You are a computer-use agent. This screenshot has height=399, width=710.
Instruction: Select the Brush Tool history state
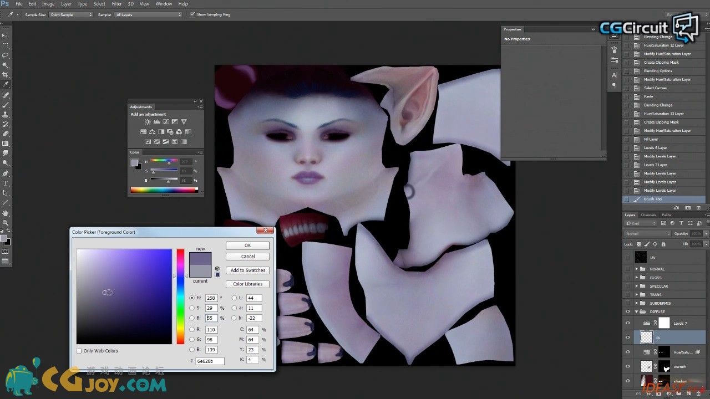(664, 199)
